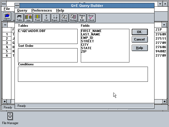
Task: Click inside the Conditions box
Action: (83, 74)
